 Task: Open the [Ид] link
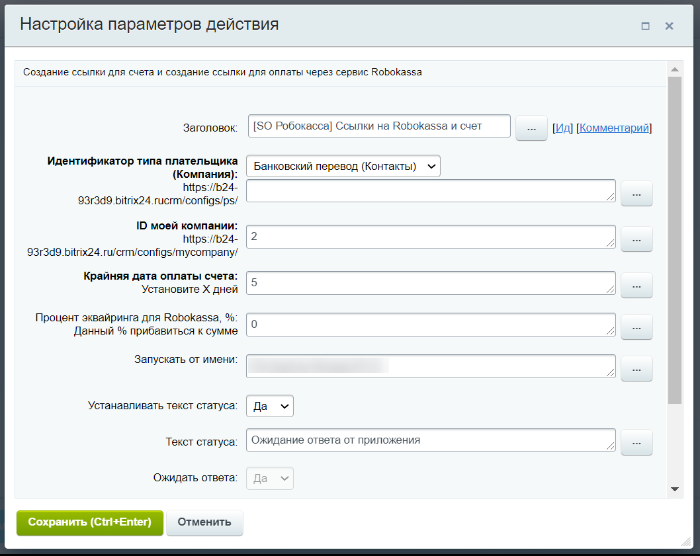tap(563, 128)
